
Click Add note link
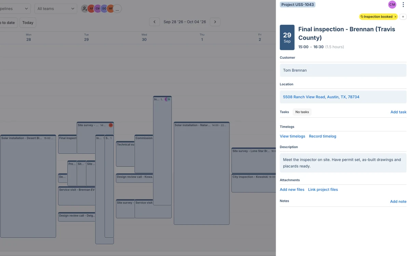pos(398,201)
